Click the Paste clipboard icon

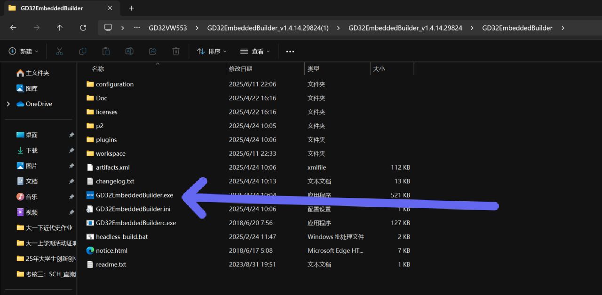point(106,51)
